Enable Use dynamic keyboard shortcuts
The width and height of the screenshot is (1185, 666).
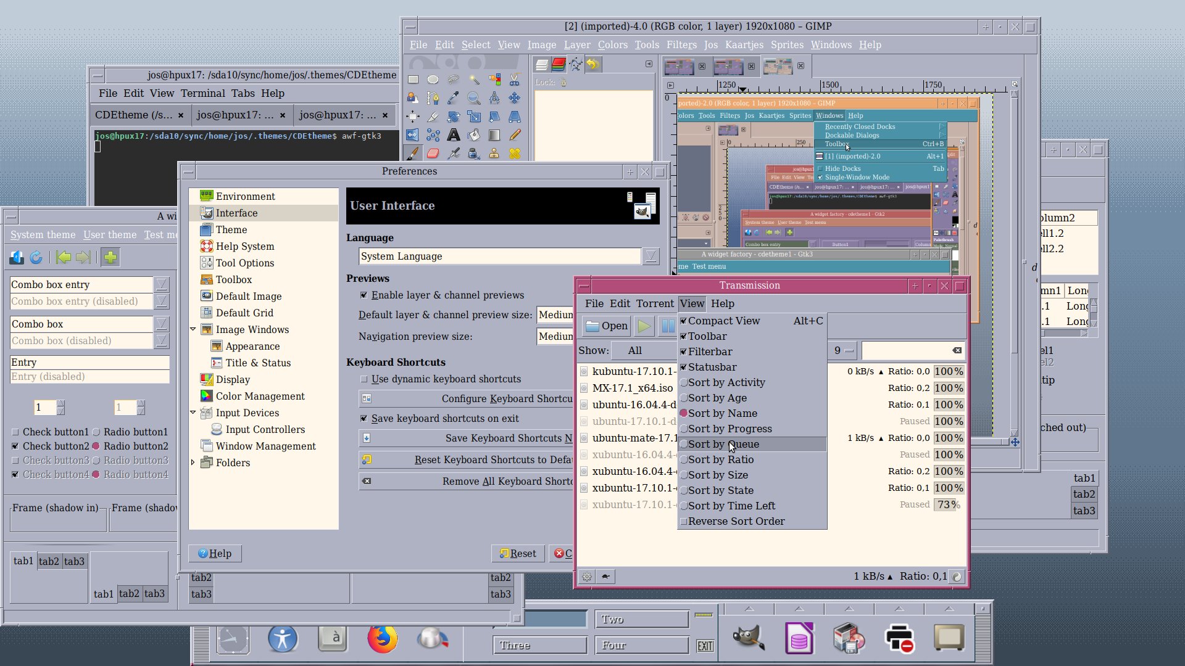click(365, 379)
